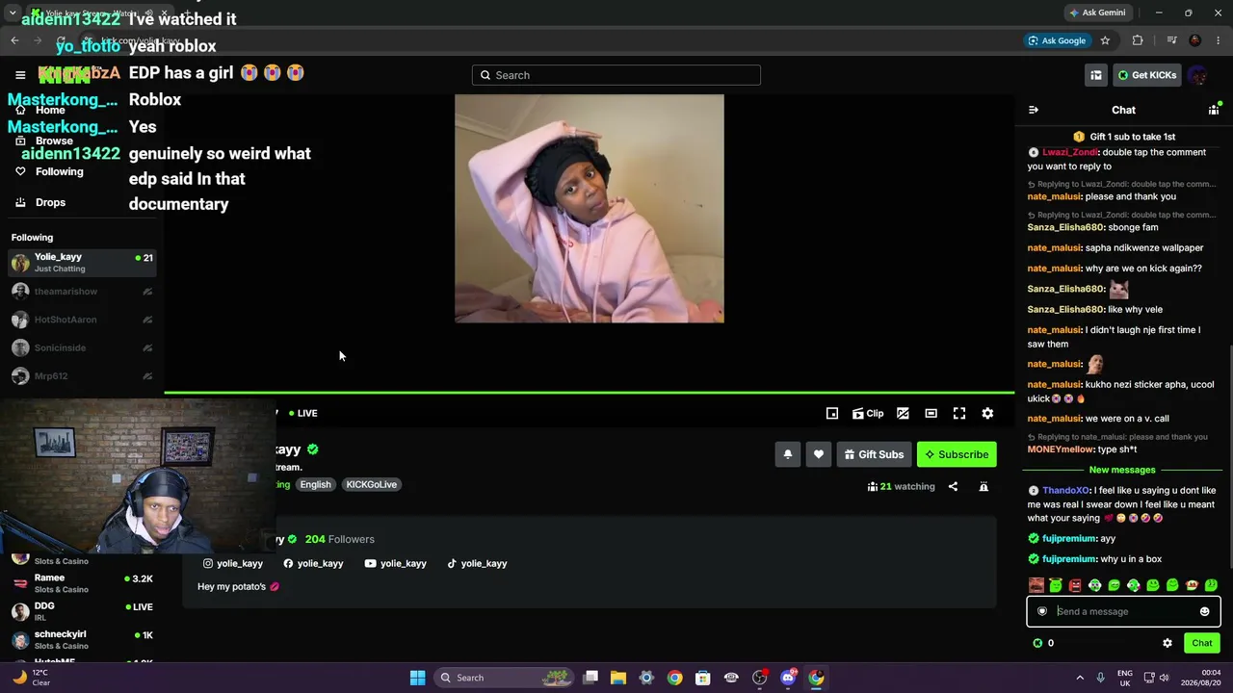The image size is (1233, 693).
Task: Follow the channel with the heart button
Action: point(819,454)
